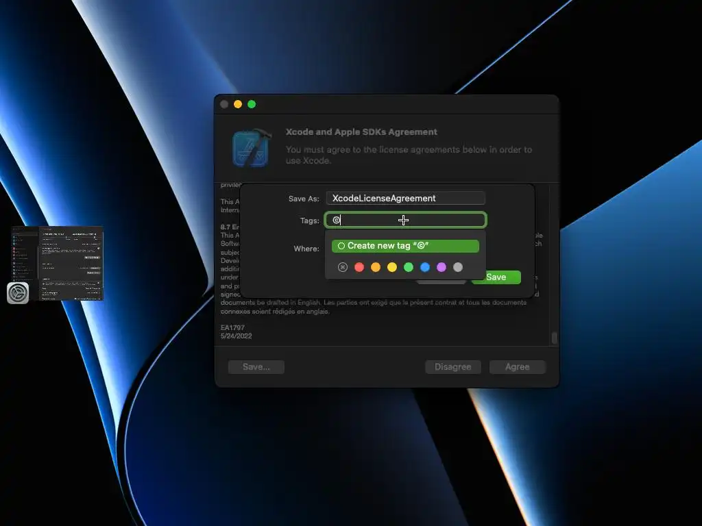Pick the gray tag color
Viewport: 702px width, 526px height.
(457, 267)
